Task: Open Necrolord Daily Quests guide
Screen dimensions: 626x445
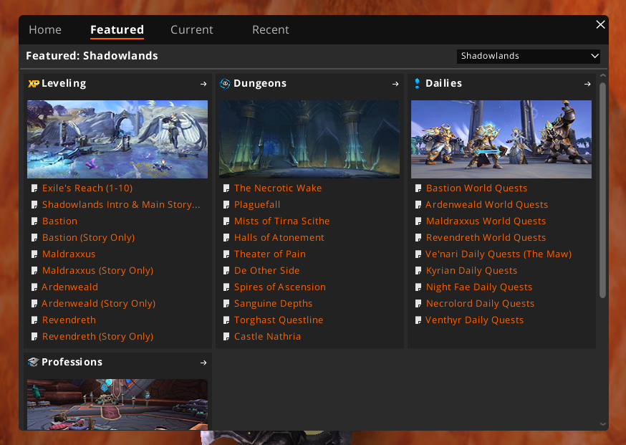Action: point(481,304)
